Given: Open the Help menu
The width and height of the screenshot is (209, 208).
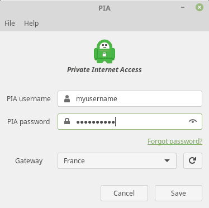Looking at the screenshot, I should [x=31, y=23].
